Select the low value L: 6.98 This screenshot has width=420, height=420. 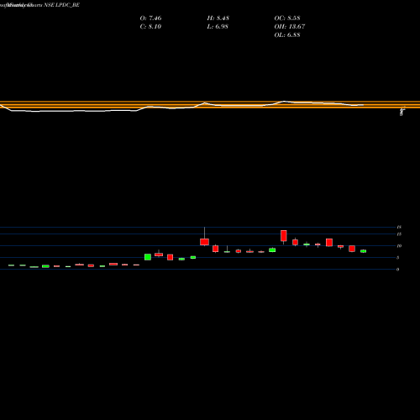[x=218, y=27]
